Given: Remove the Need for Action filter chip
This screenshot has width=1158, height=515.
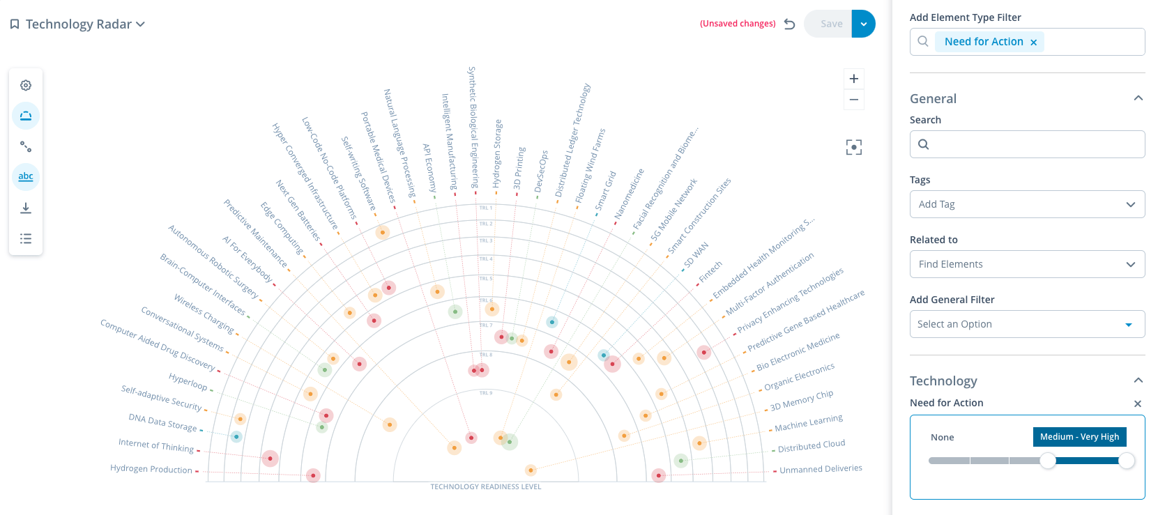Looking at the screenshot, I should coord(1034,43).
